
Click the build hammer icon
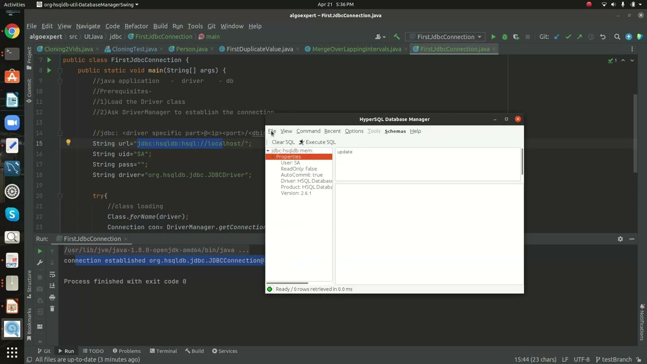[x=397, y=37]
